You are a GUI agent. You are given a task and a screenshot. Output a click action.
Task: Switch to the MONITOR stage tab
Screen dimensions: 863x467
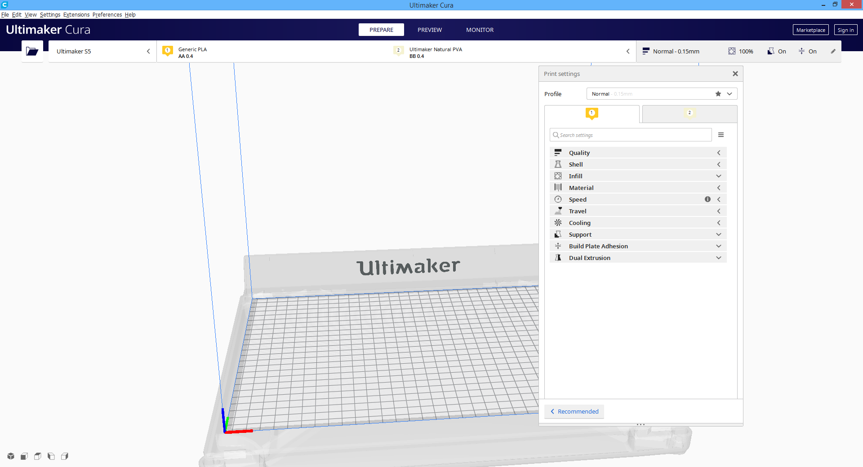[x=480, y=30]
